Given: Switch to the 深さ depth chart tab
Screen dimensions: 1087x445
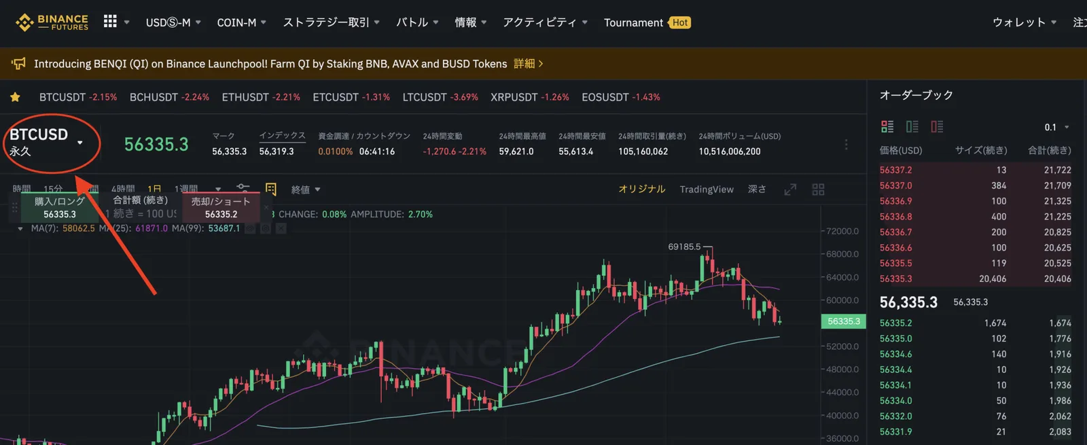Looking at the screenshot, I should click(x=757, y=189).
